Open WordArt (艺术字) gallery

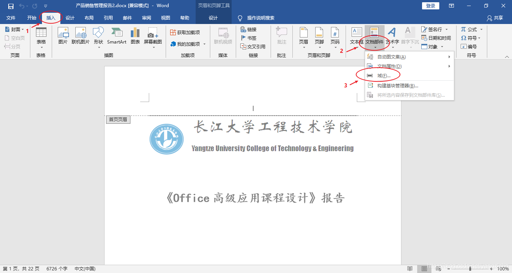point(392,38)
